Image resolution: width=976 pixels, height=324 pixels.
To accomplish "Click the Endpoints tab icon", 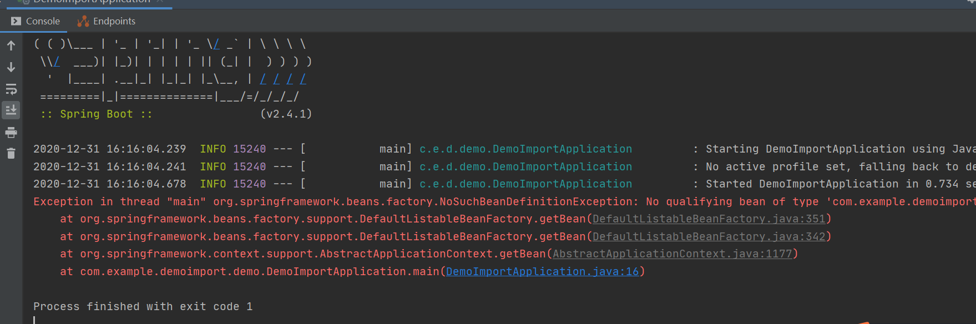I will (83, 21).
